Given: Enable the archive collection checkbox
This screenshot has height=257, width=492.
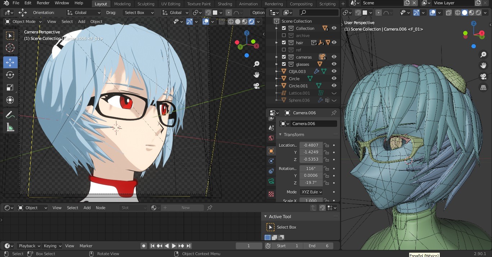Looking at the screenshot, I should [x=284, y=36].
